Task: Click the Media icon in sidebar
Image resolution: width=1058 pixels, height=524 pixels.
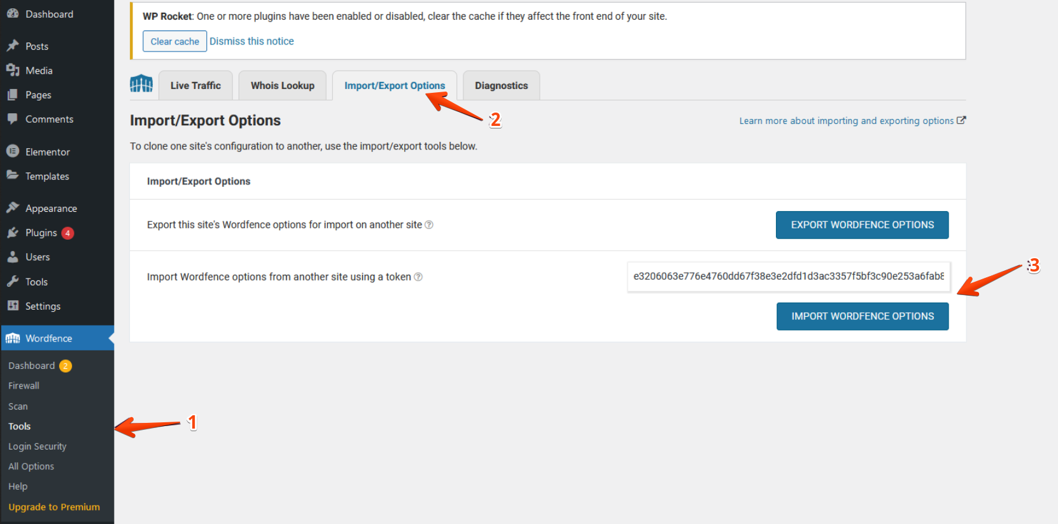Action: [x=13, y=70]
